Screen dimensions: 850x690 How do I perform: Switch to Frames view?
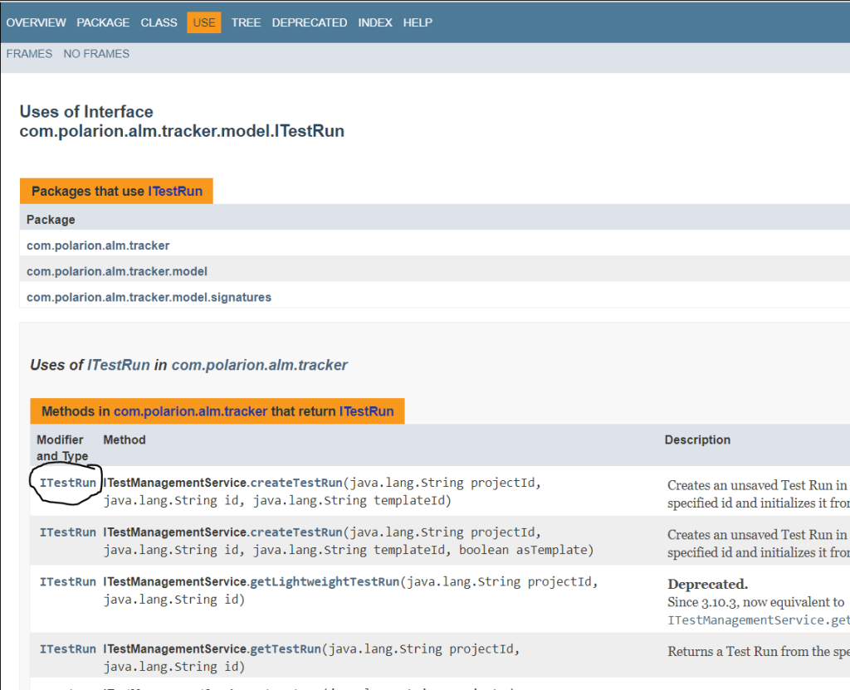(29, 54)
